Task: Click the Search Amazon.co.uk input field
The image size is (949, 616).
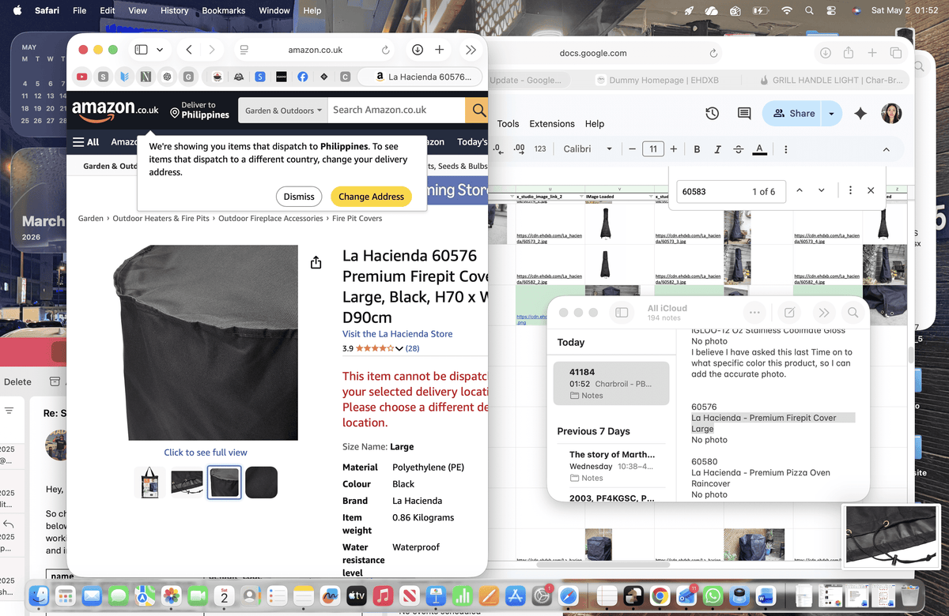Action: 397,111
